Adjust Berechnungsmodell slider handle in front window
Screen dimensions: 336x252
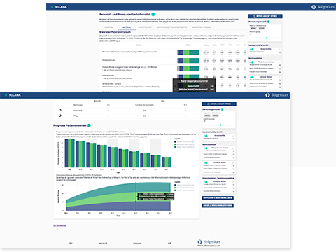[220, 125]
